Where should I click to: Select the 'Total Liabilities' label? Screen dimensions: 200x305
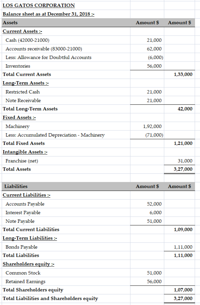21,255
